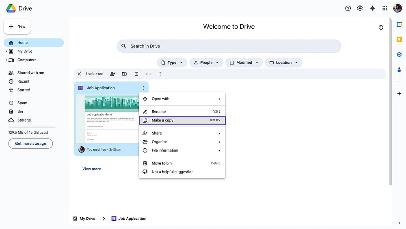Viewport: 406px width, 229px height.
Task: Click the Google Drive logo
Action: [x=11, y=8]
